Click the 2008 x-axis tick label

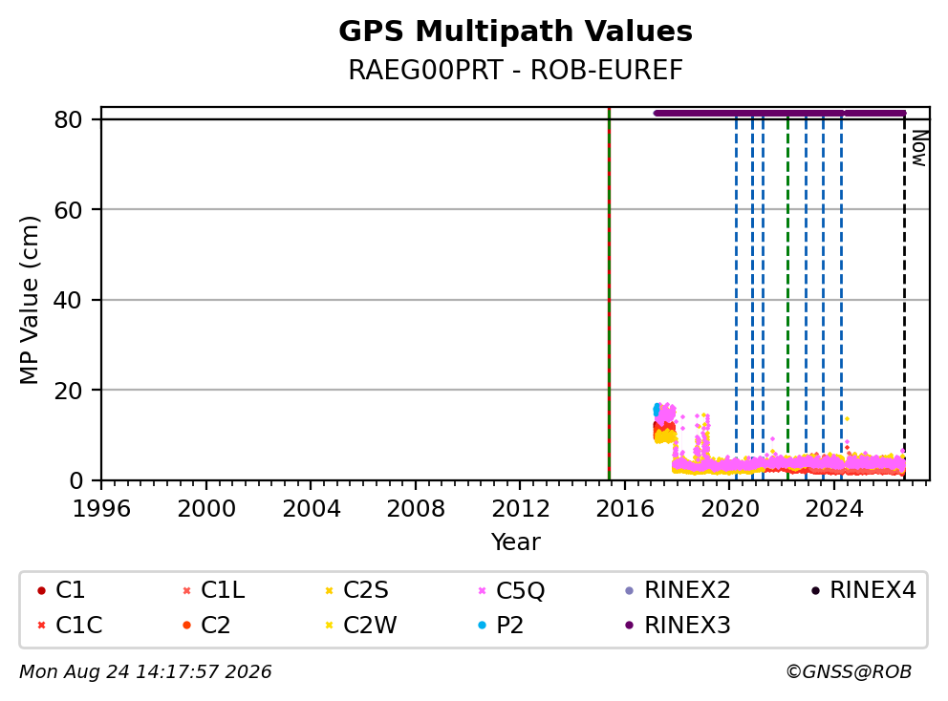click(x=416, y=509)
